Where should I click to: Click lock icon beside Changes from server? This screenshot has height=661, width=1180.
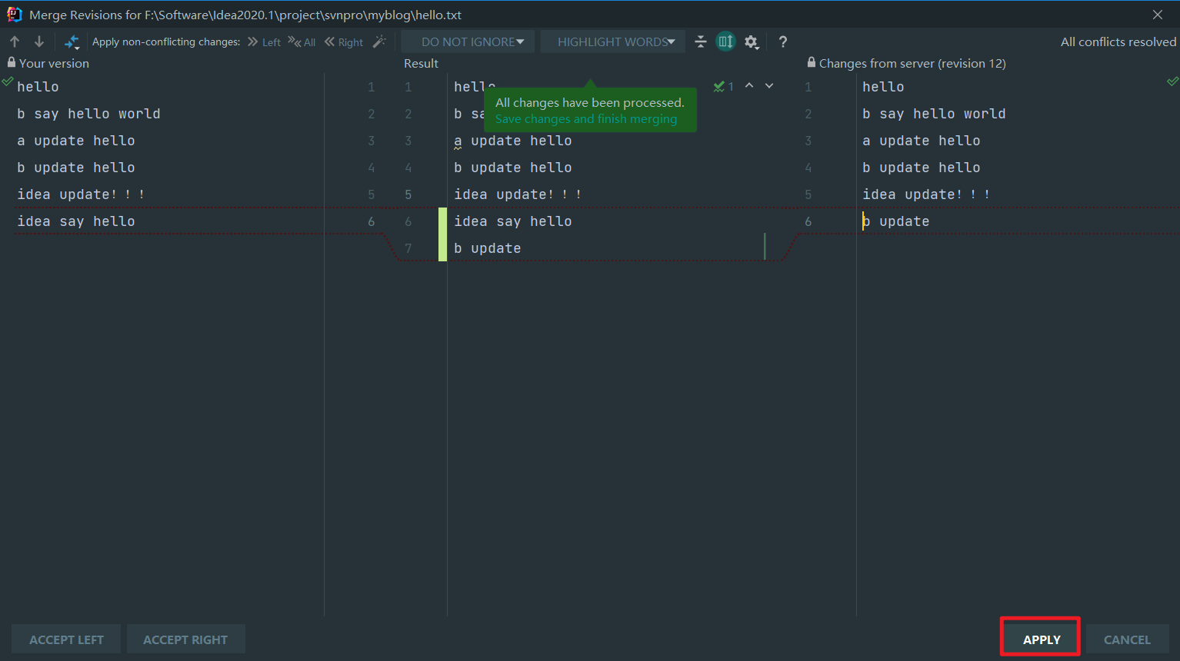(812, 62)
